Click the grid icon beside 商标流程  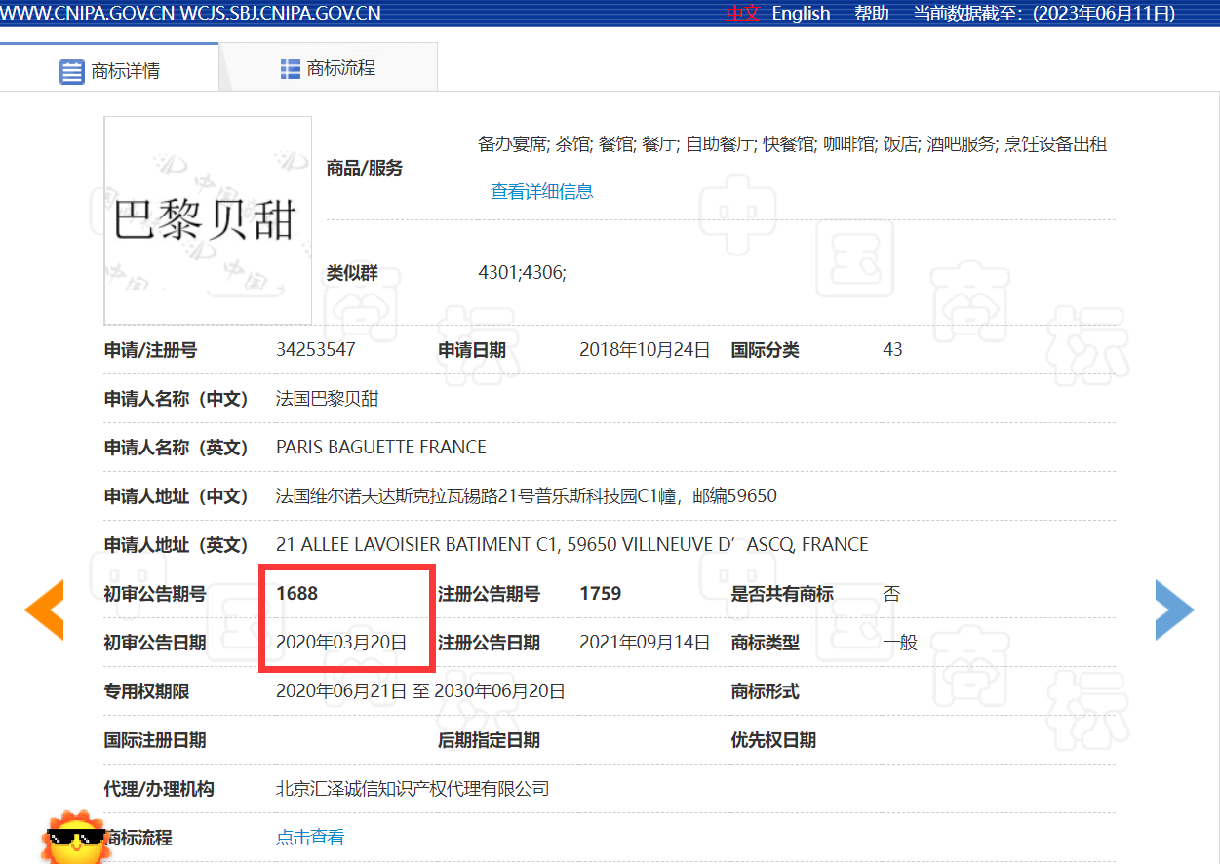tap(290, 69)
